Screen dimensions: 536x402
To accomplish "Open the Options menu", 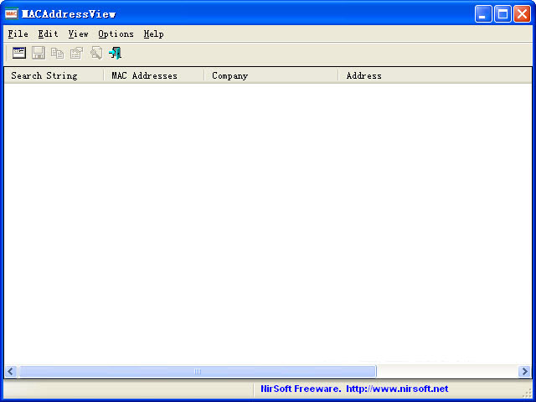I will [x=116, y=34].
